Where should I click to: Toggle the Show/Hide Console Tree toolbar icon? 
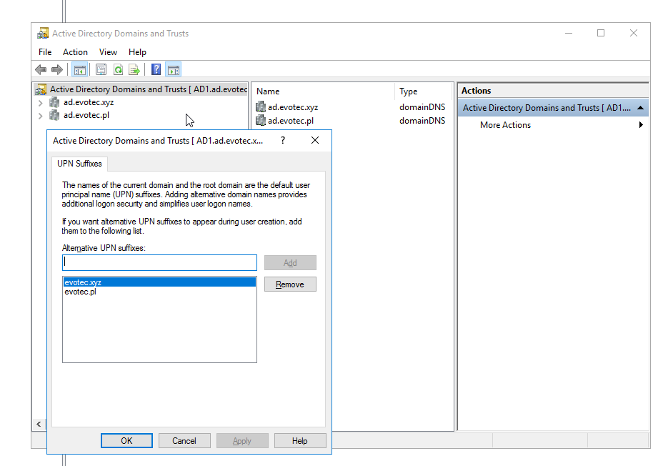[79, 69]
